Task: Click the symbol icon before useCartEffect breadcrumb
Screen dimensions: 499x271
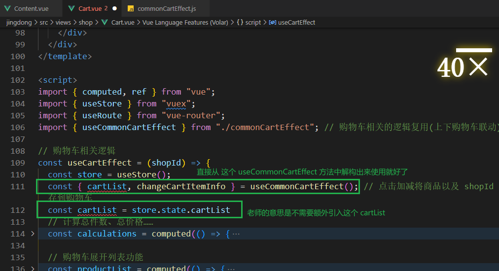Action: [x=272, y=23]
